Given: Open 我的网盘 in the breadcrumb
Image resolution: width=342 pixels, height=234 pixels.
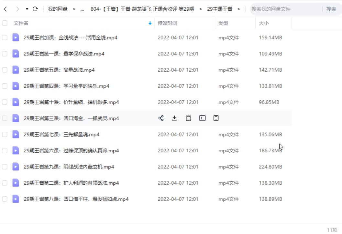Looking at the screenshot, I should pos(58,9).
